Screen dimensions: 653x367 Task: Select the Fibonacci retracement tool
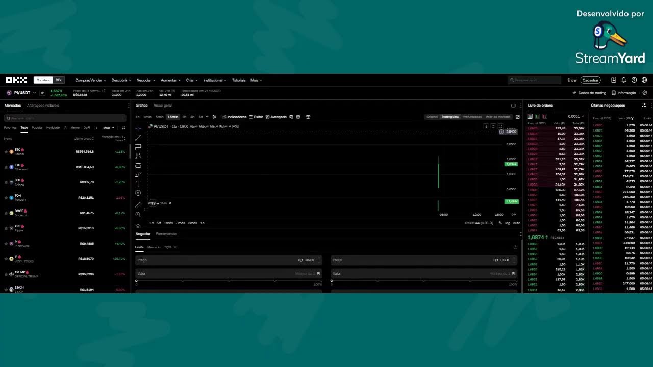(138, 147)
